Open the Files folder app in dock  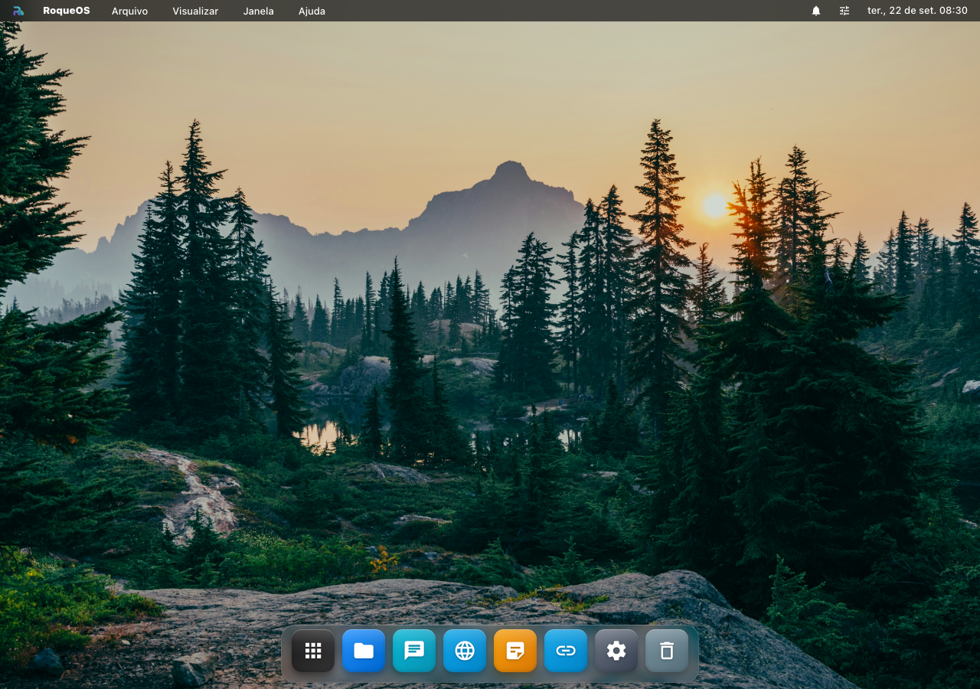tap(364, 651)
